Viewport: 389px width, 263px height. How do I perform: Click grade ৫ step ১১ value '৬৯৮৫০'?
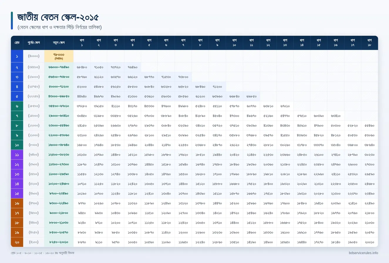[x=251, y=96]
